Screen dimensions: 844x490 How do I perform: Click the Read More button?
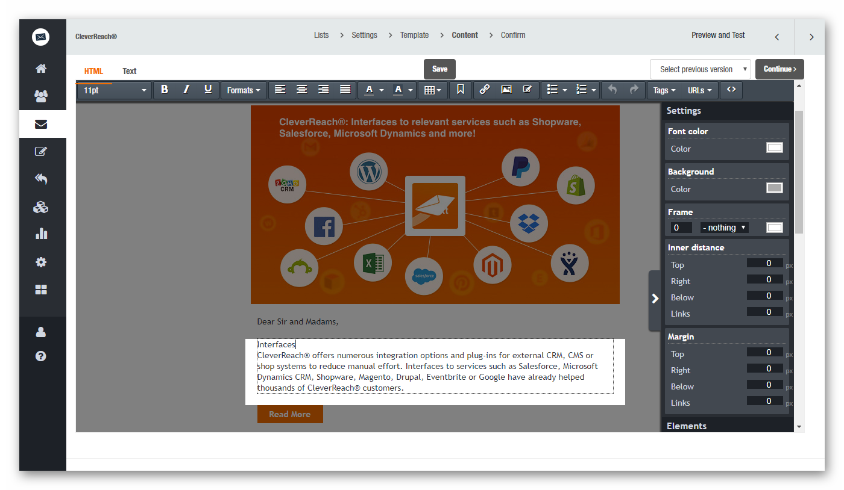click(x=290, y=414)
